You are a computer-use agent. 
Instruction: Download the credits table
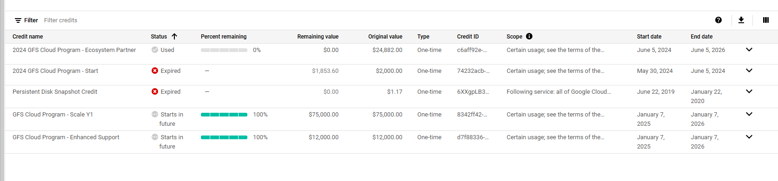point(741,20)
